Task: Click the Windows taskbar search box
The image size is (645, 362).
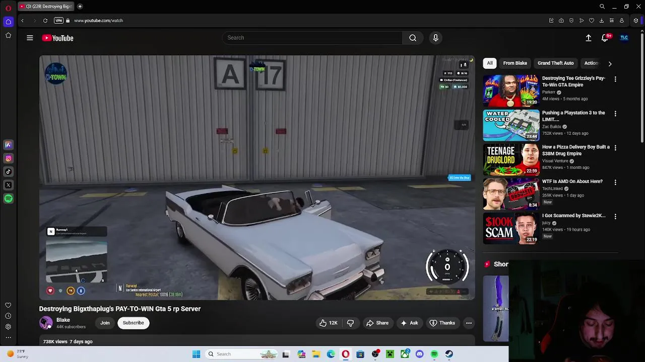Action: (x=242, y=354)
